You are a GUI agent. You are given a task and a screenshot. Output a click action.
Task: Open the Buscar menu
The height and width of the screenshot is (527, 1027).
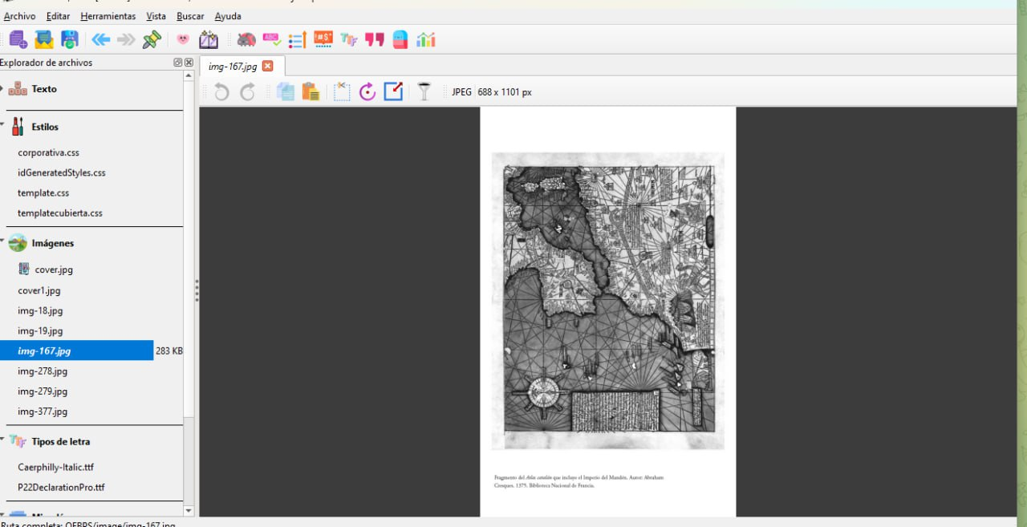click(190, 16)
